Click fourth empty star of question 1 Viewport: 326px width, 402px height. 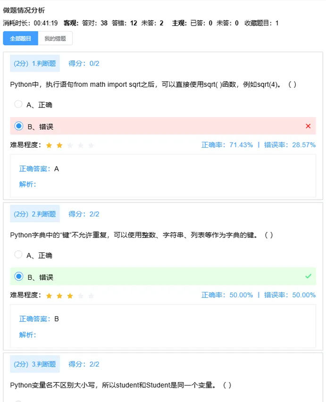coord(81,145)
